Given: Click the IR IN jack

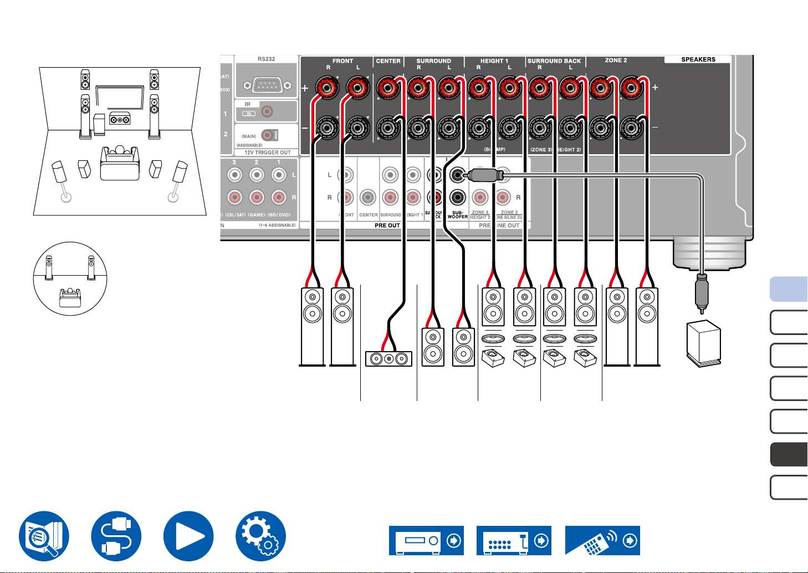Looking at the screenshot, I should (x=267, y=112).
